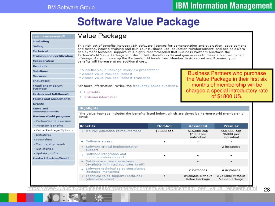Click down-arrow icon beside Highlights link

tap(81, 92)
